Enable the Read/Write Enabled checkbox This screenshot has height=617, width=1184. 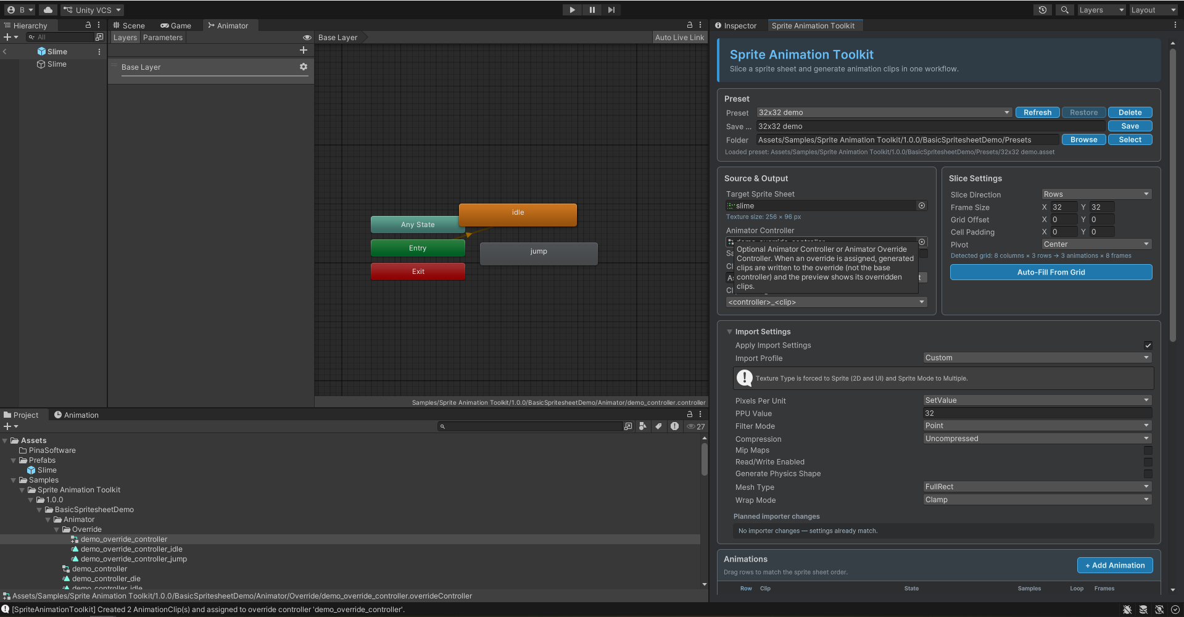click(1148, 462)
